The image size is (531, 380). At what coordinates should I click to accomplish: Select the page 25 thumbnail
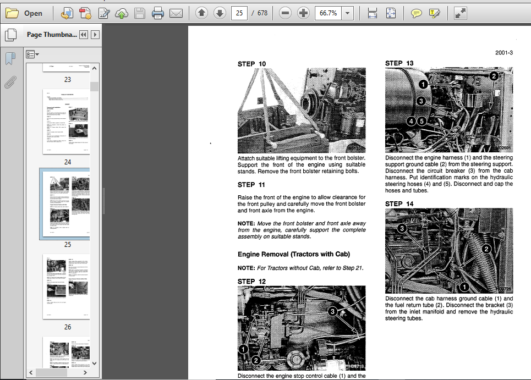point(67,204)
